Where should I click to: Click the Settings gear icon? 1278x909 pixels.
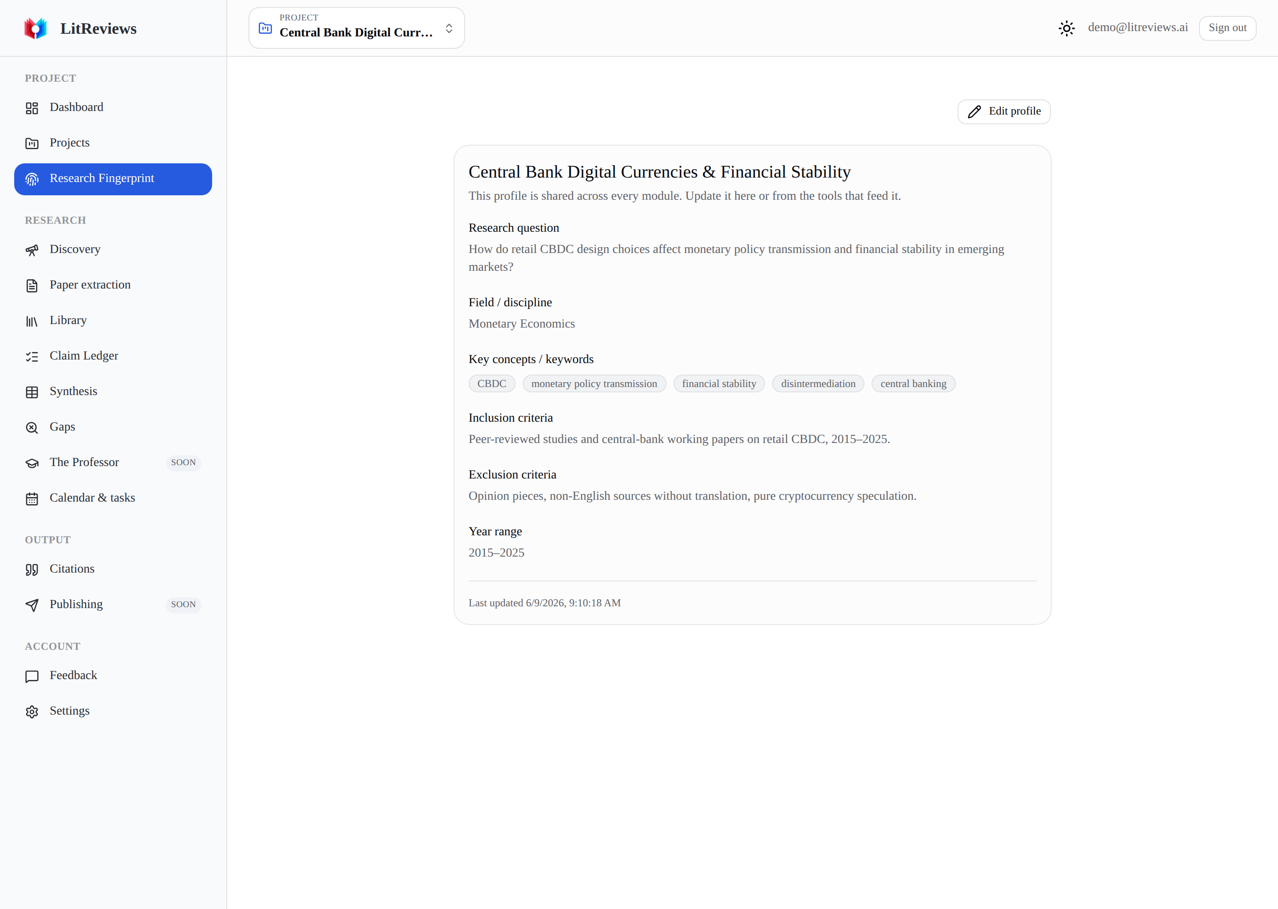click(32, 711)
